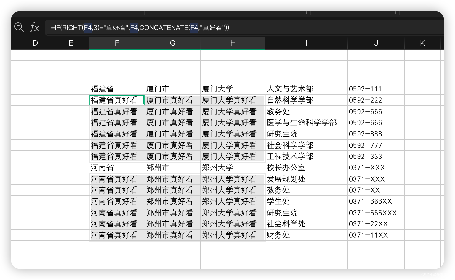Click the cell 工程技术学部
This screenshot has height=280, width=455.
[306, 156]
